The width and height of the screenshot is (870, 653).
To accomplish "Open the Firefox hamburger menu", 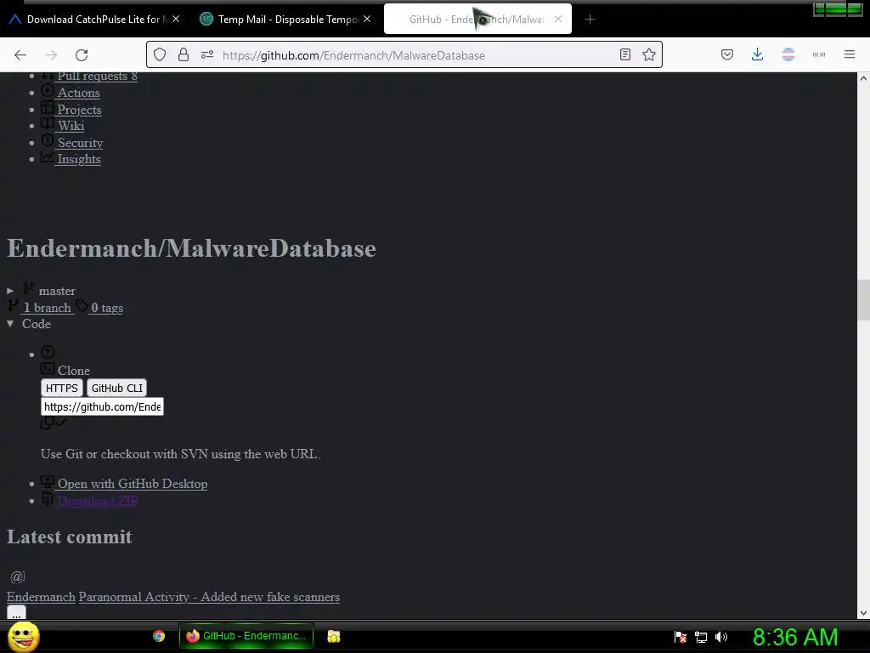I will 850,54.
